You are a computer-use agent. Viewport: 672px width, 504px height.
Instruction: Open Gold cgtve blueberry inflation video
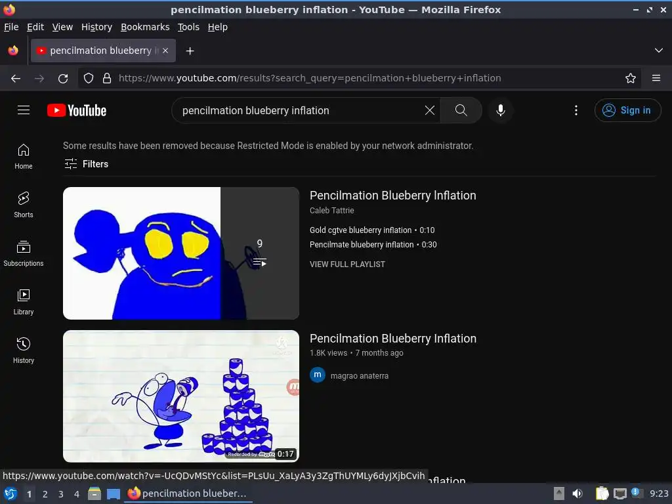point(372,230)
